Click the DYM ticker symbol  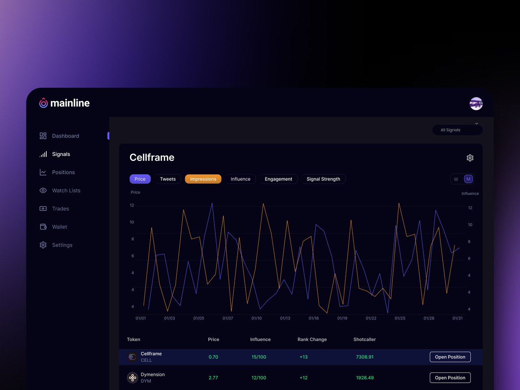[x=146, y=381]
